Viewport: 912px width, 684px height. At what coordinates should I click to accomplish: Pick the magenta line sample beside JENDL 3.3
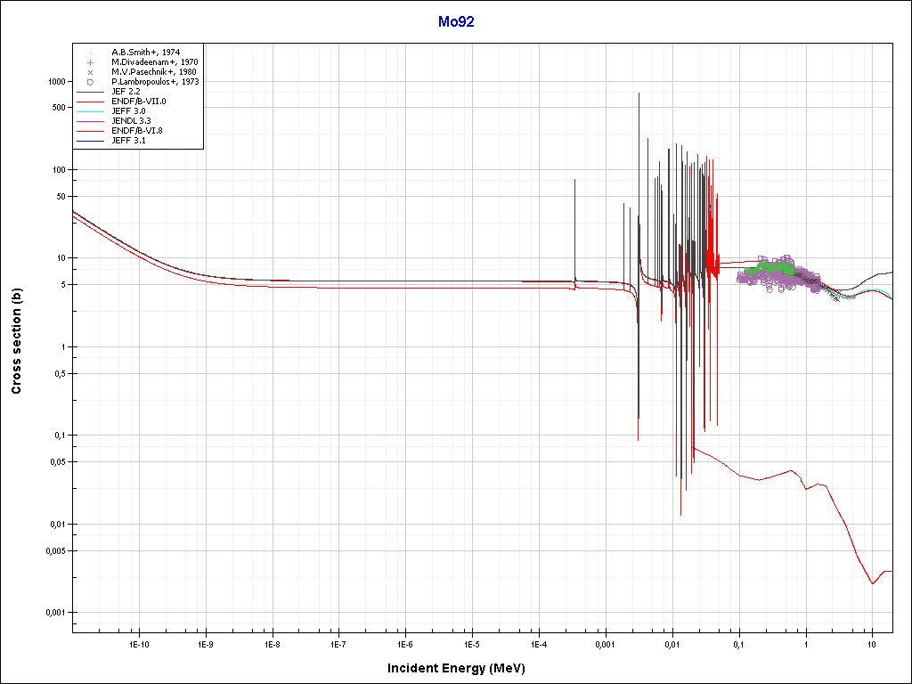point(90,121)
